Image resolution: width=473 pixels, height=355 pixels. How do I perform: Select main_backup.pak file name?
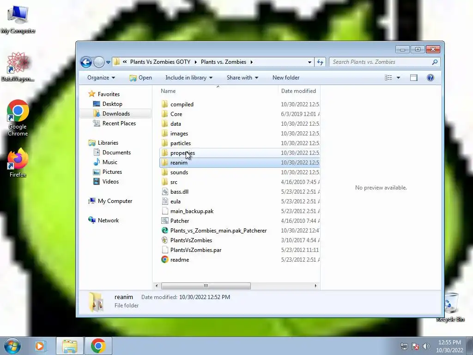[192, 211]
